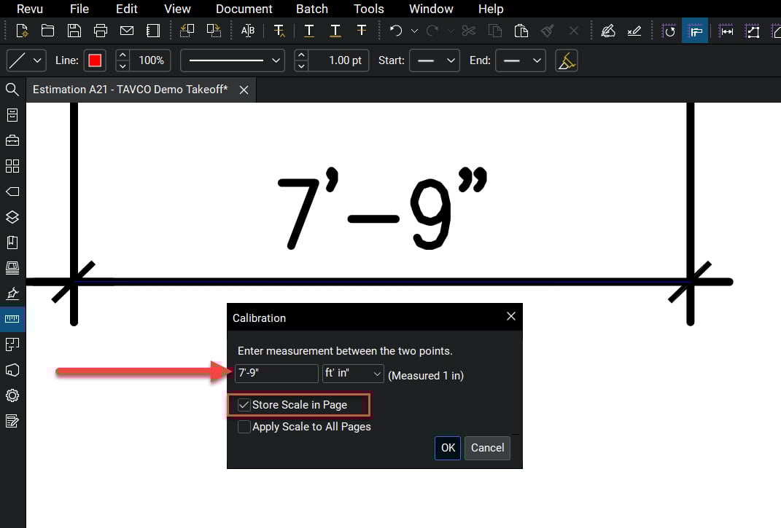Select the Measurements panel ruler icon
The height and width of the screenshot is (528, 781).
[x=12, y=319]
